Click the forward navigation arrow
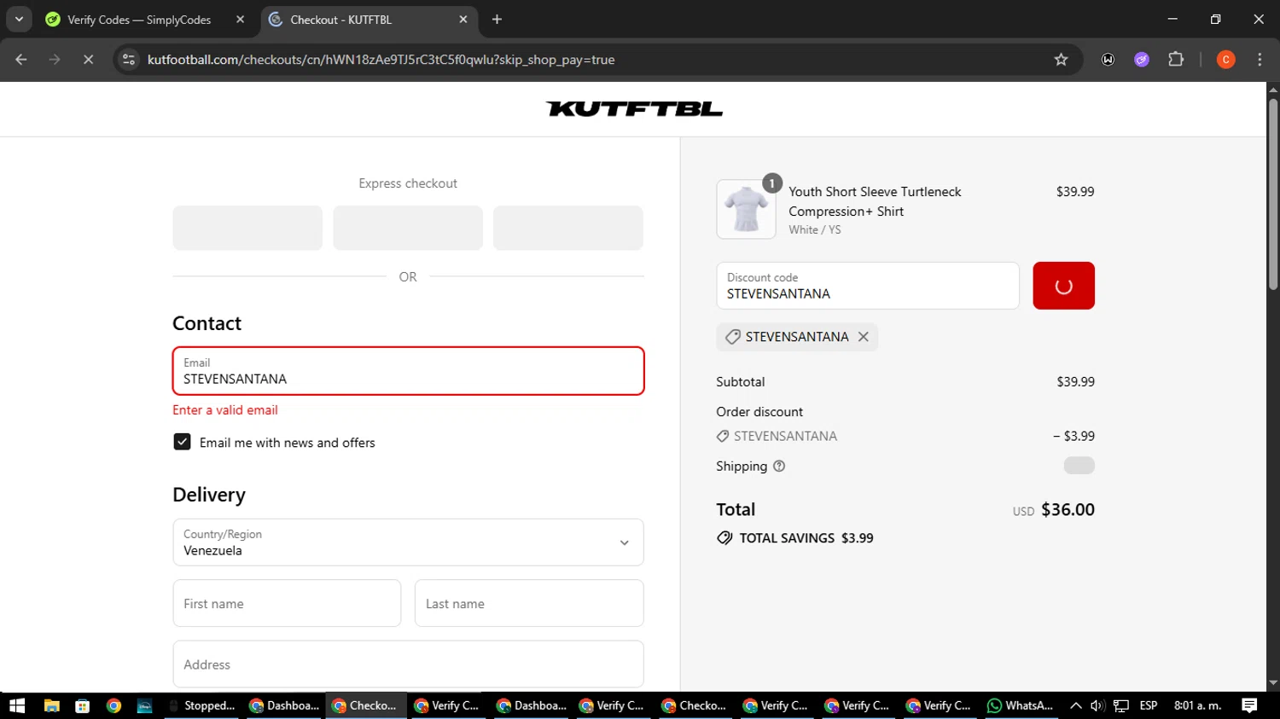The width and height of the screenshot is (1280, 719). click(x=55, y=60)
